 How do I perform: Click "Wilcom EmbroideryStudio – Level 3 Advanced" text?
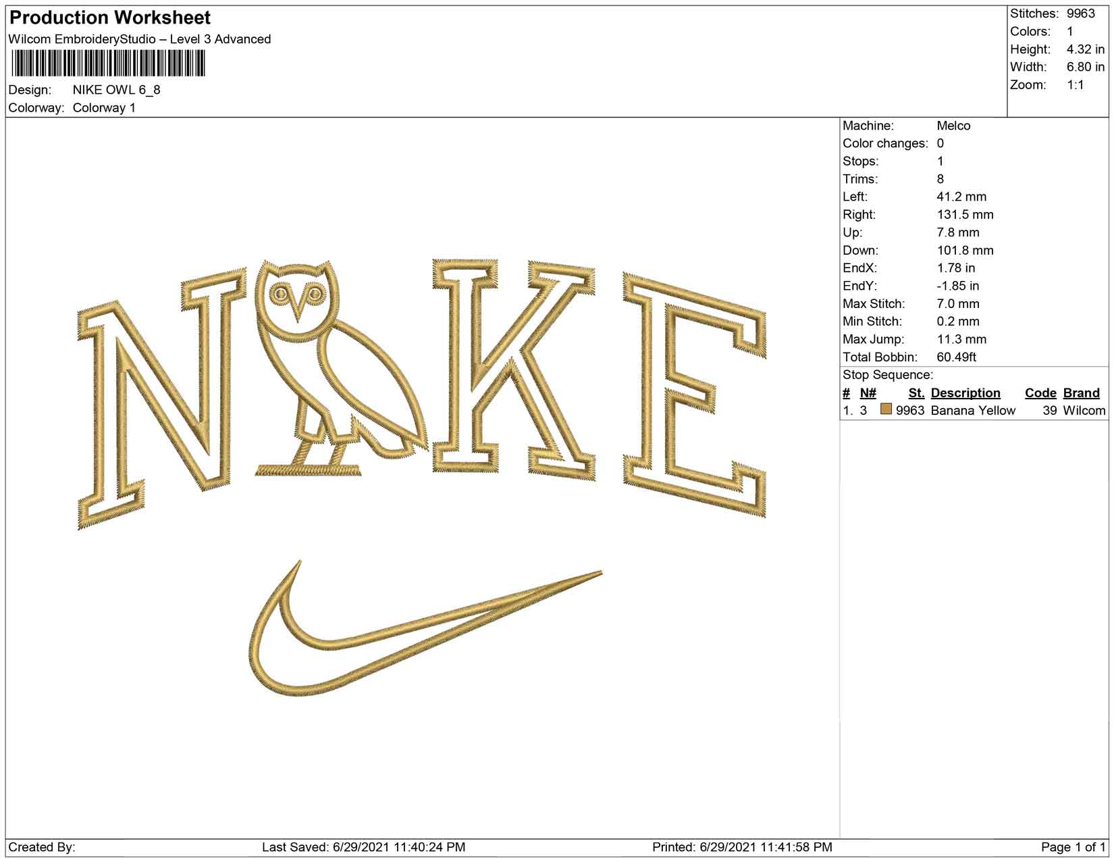click(x=140, y=39)
